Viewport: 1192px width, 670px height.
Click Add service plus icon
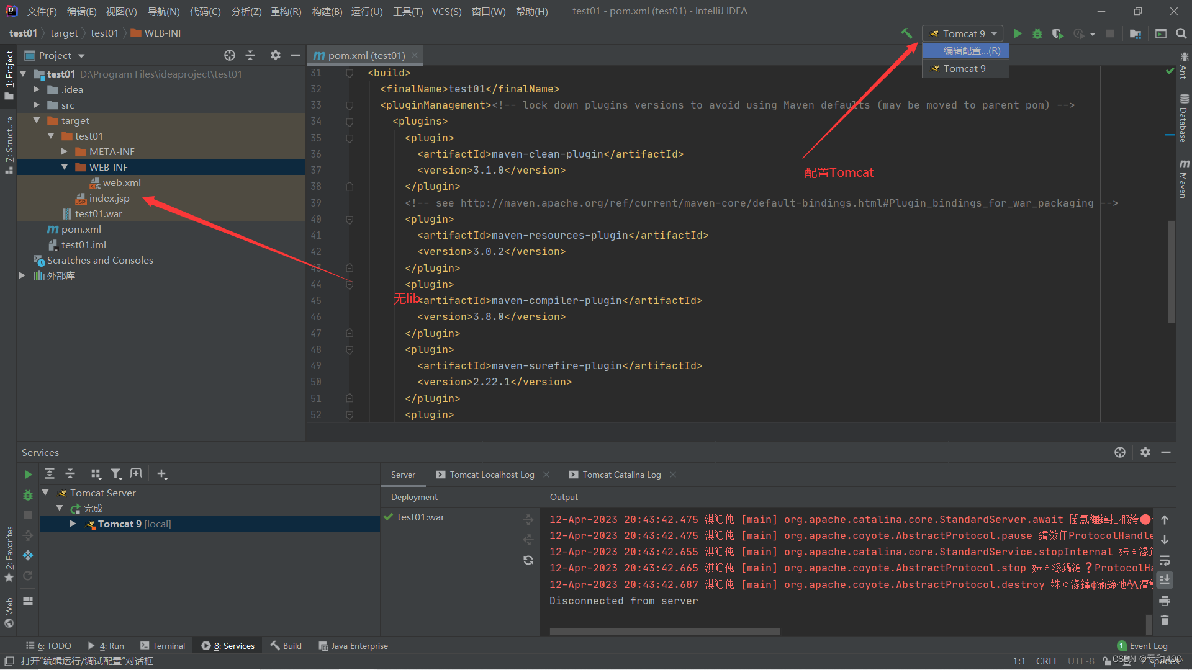pos(162,474)
